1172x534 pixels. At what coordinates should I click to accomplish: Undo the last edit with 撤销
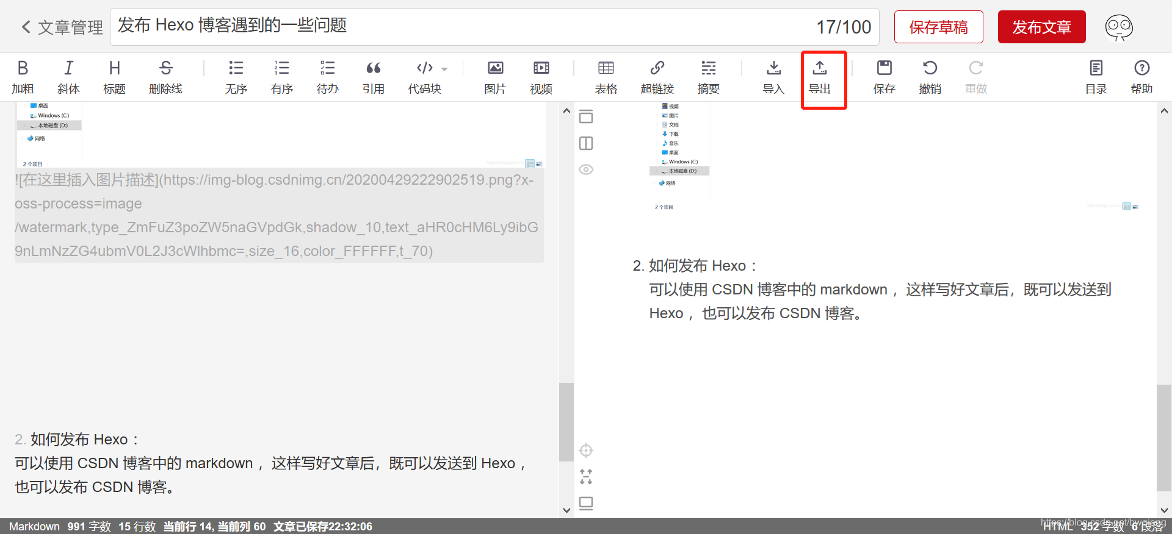click(x=930, y=77)
